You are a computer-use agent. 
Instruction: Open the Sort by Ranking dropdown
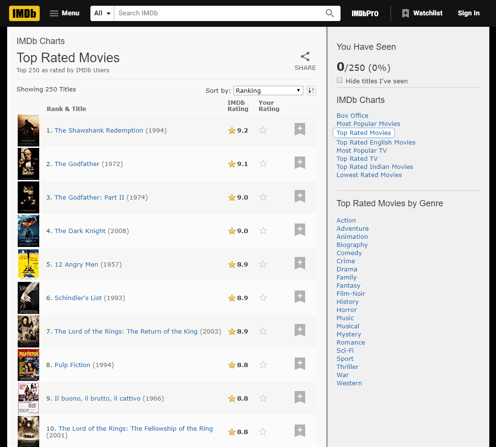[x=268, y=90]
